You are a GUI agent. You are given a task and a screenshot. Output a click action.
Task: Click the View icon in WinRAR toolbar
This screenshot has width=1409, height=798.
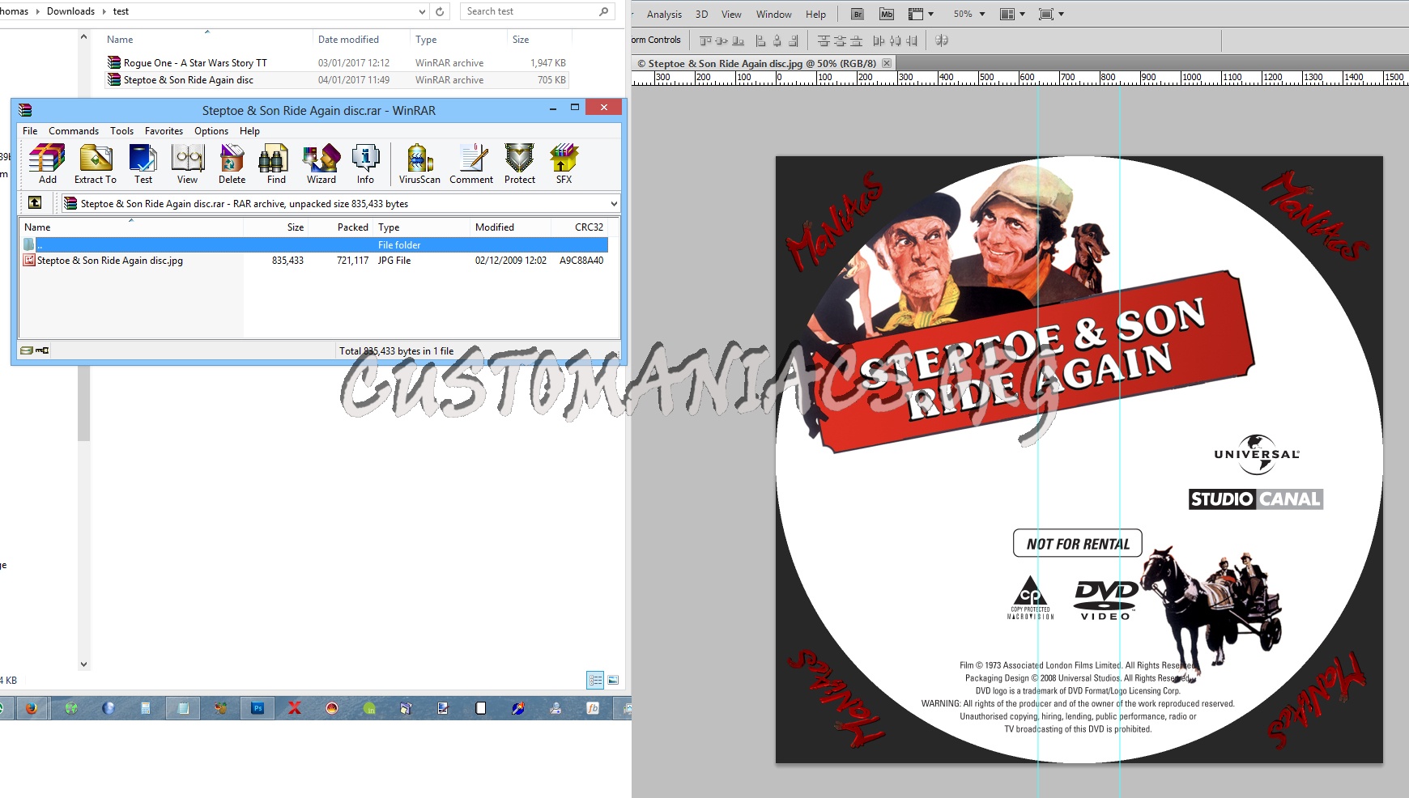tap(188, 164)
